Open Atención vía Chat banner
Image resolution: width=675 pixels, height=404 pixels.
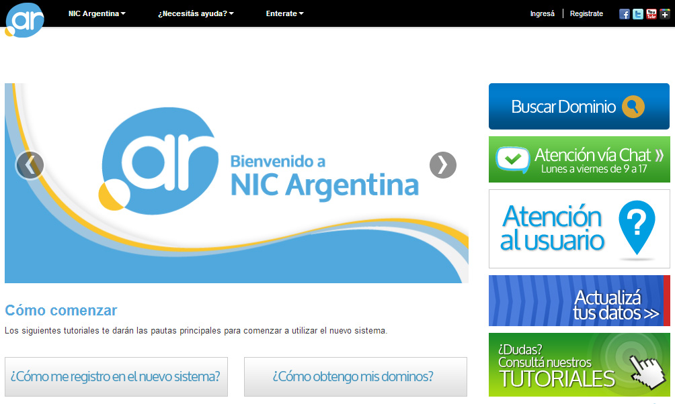click(580, 160)
